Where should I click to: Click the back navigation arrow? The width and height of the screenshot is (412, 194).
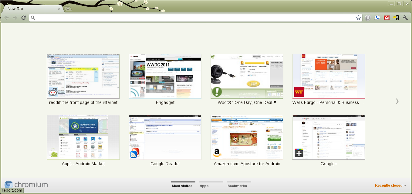pos(6,18)
